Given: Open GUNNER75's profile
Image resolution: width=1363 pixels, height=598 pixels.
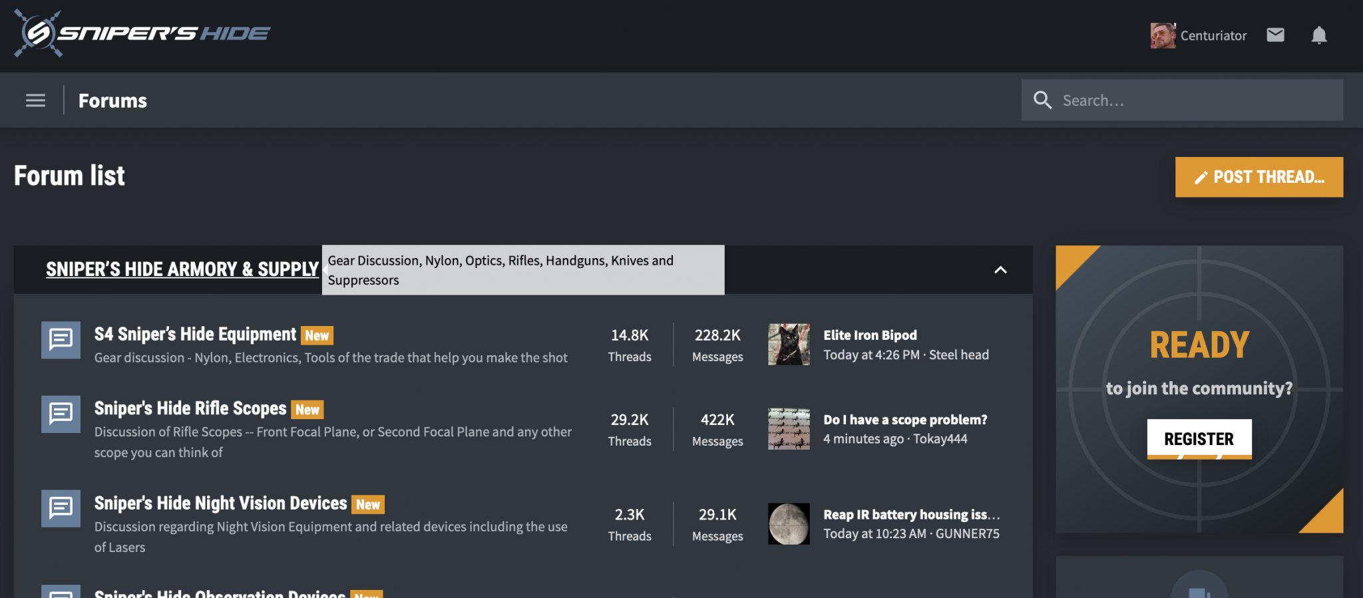Looking at the screenshot, I should tap(967, 534).
